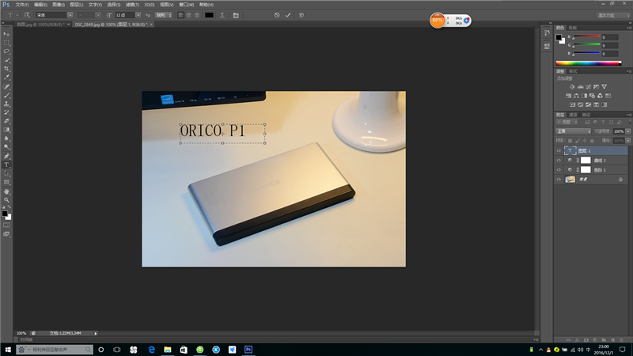The height and width of the screenshot is (356, 633).
Task: Open the status bar info arrow
Action: click(96, 333)
